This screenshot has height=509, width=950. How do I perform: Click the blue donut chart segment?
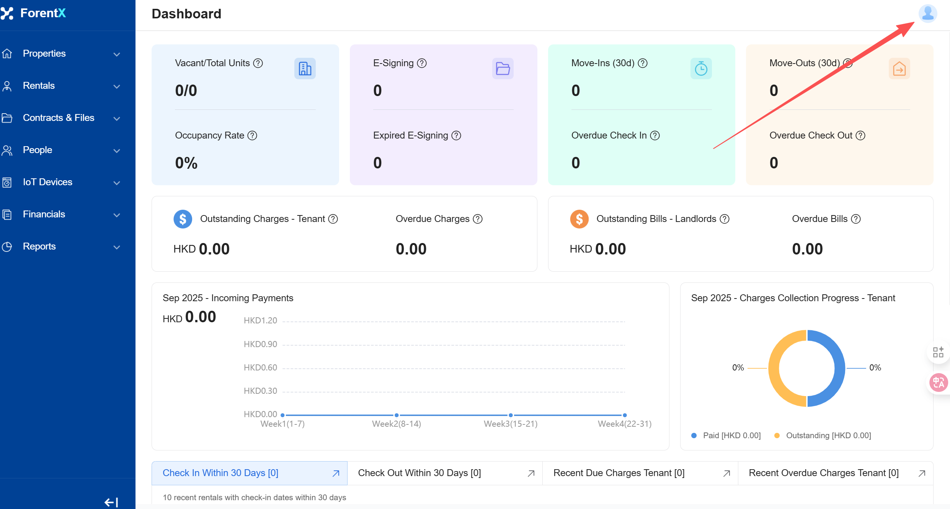pos(839,367)
